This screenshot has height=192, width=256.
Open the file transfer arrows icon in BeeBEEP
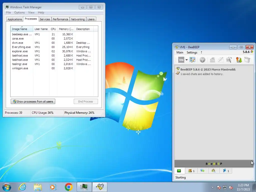click(x=239, y=60)
